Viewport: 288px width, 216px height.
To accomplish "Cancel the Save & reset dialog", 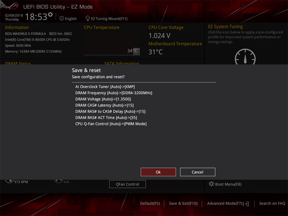I will (x=198, y=172).
